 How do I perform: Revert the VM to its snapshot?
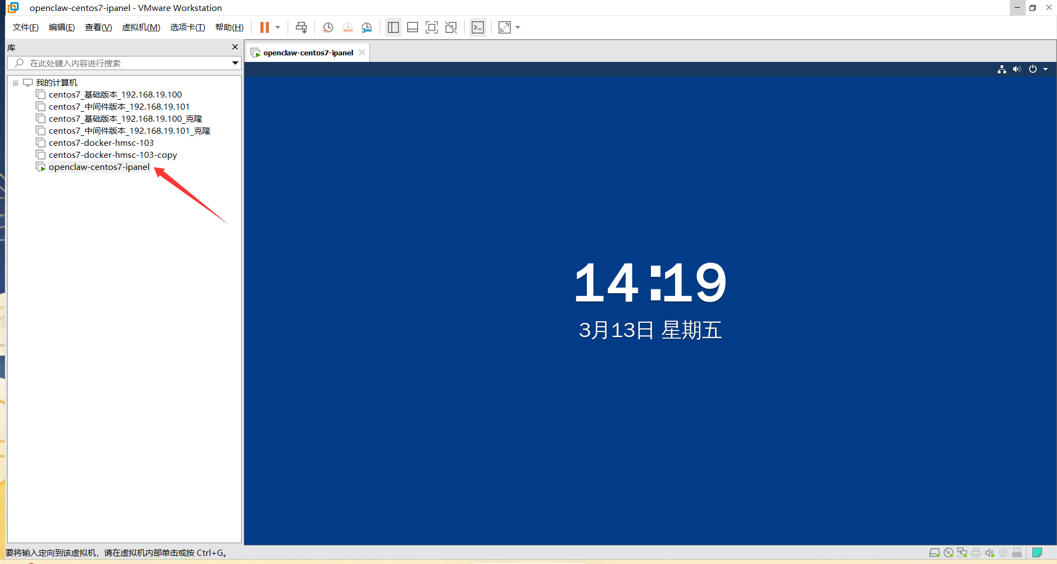pyautogui.click(x=347, y=27)
